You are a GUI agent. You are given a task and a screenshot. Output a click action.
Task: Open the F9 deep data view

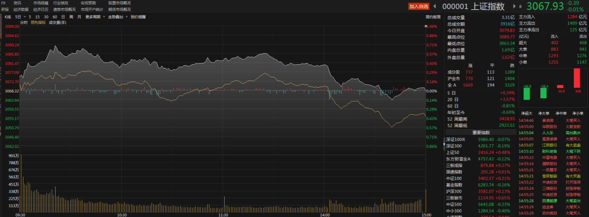click(x=3, y=3)
